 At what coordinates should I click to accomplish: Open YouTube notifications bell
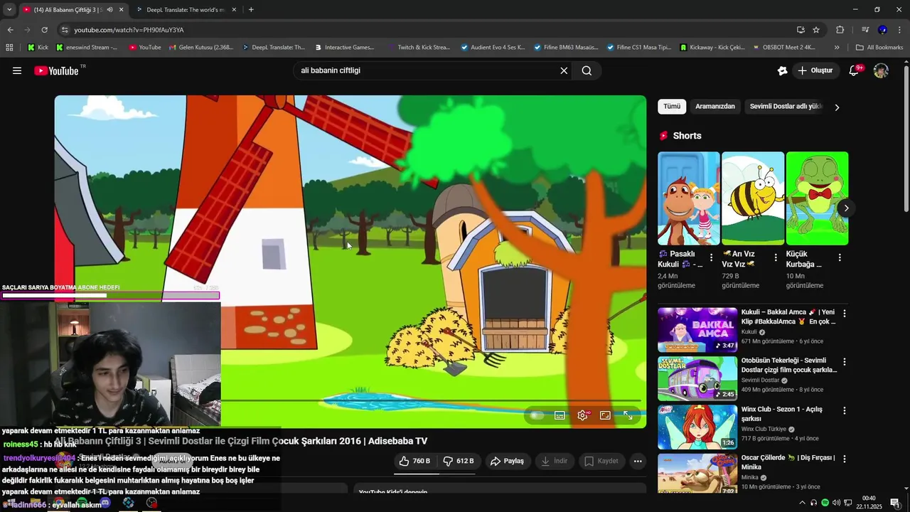[855, 70]
